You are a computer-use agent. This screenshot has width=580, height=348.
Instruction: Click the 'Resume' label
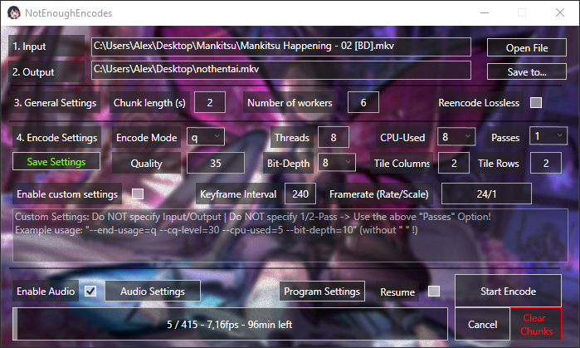(x=397, y=292)
